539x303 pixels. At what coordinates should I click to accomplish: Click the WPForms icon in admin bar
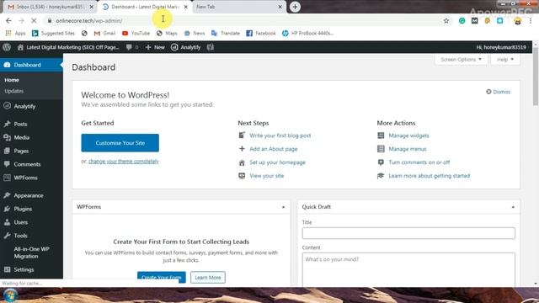(x=211, y=47)
